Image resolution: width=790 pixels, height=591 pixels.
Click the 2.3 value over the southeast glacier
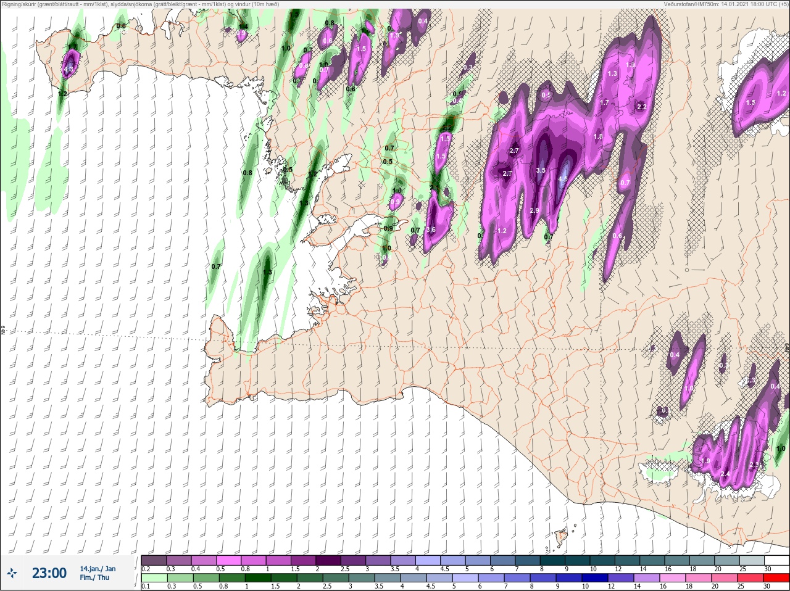coord(754,465)
